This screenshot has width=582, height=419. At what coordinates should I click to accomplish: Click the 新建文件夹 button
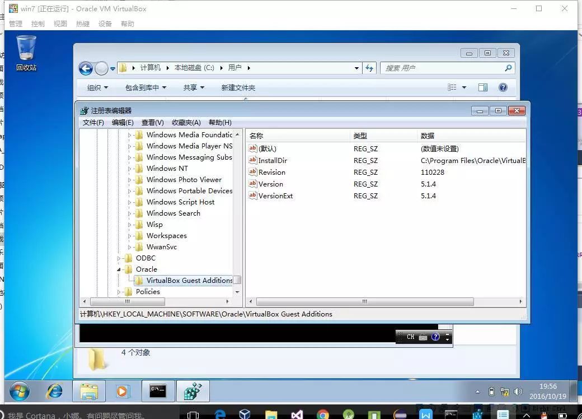click(x=238, y=88)
